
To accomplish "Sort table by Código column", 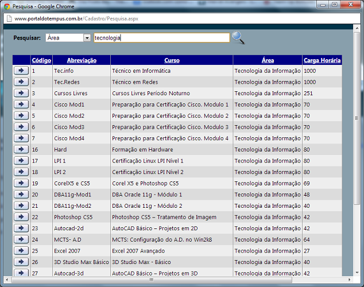I will point(41,60).
